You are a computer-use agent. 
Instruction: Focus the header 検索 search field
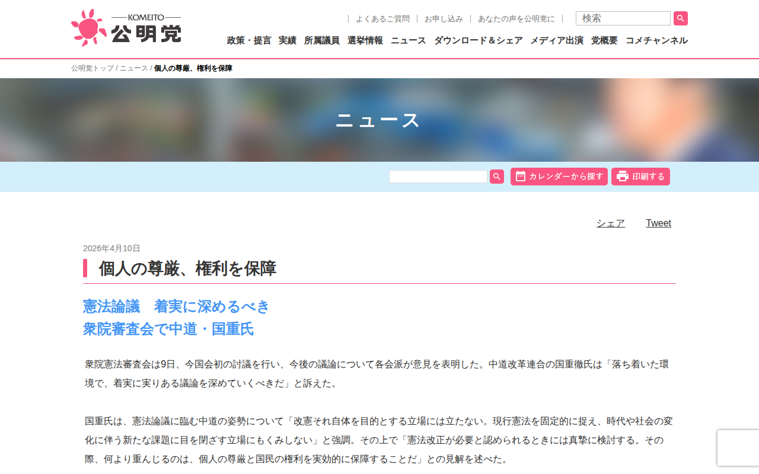tap(623, 18)
